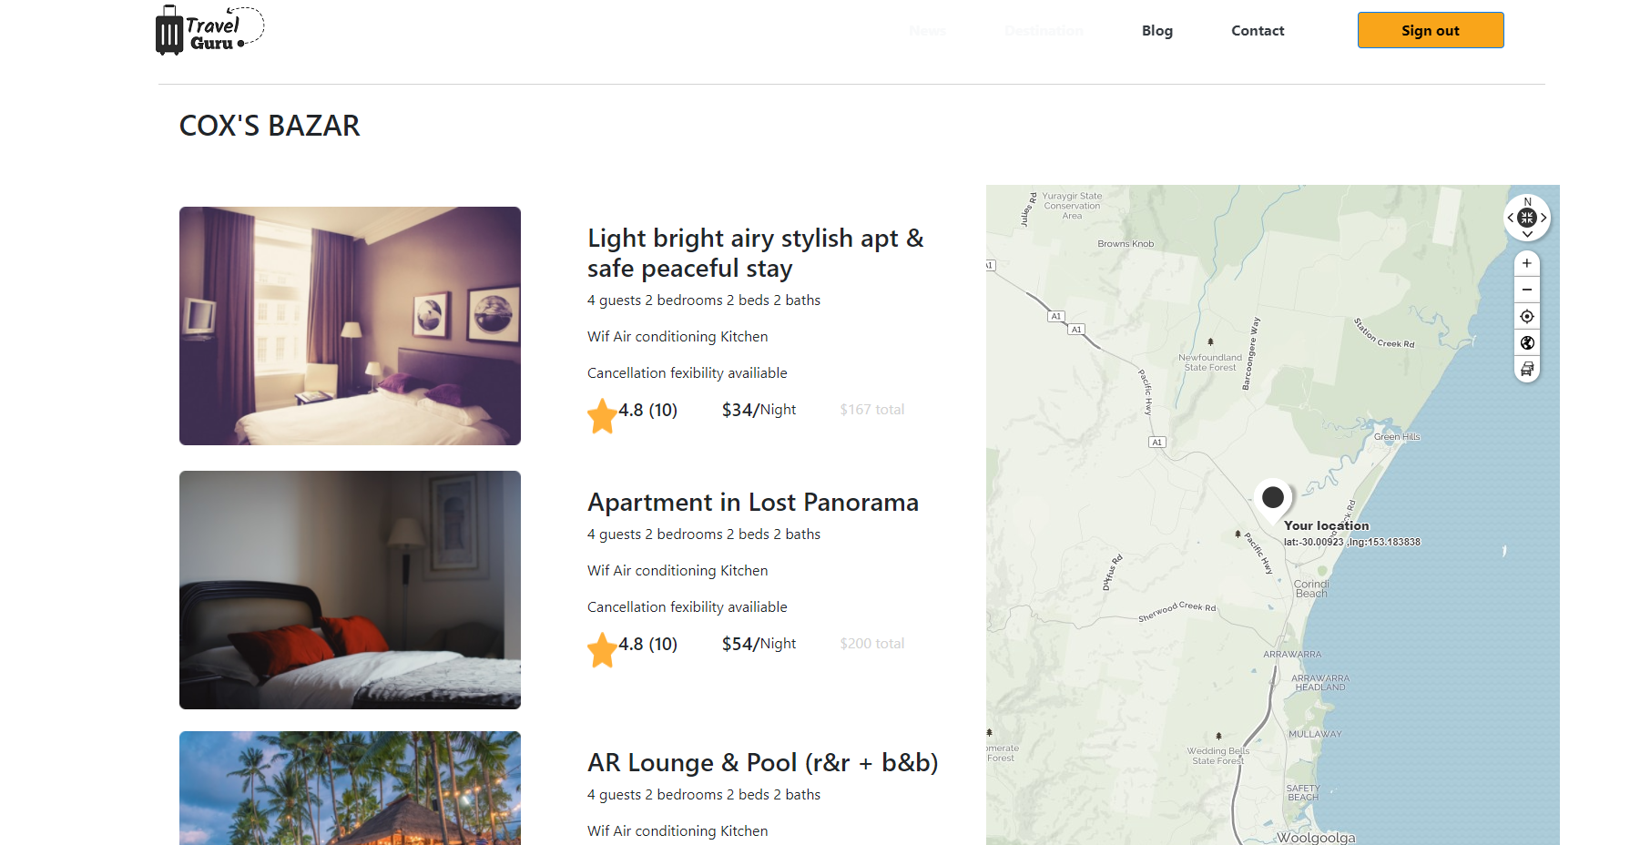The height and width of the screenshot is (845, 1630).
Task: Open the Contact menu item
Action: 1258,31
